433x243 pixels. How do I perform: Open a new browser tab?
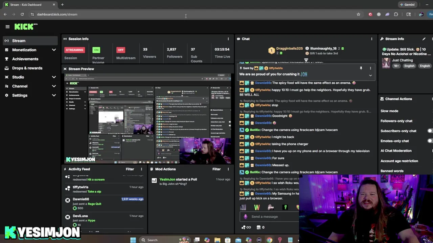point(62,5)
